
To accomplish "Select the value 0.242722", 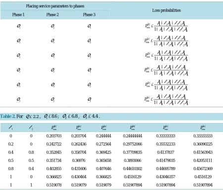I will pos(54,144).
